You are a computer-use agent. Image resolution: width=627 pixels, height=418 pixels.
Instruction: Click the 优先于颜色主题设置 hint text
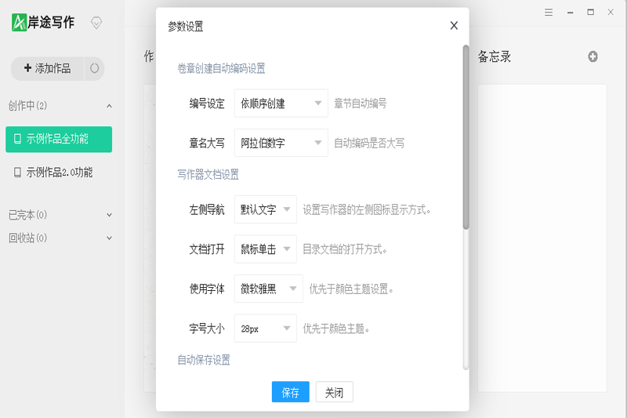pyautogui.click(x=351, y=289)
